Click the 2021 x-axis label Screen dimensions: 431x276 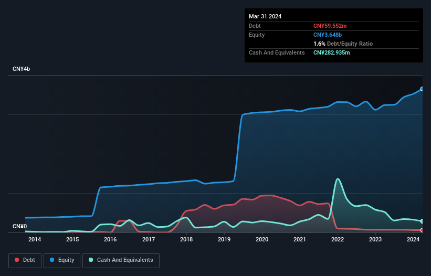[300, 239]
